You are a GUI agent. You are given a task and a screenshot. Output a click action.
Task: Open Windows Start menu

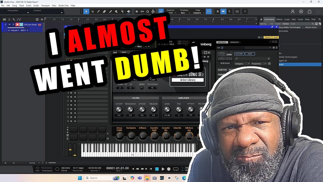pos(80,178)
